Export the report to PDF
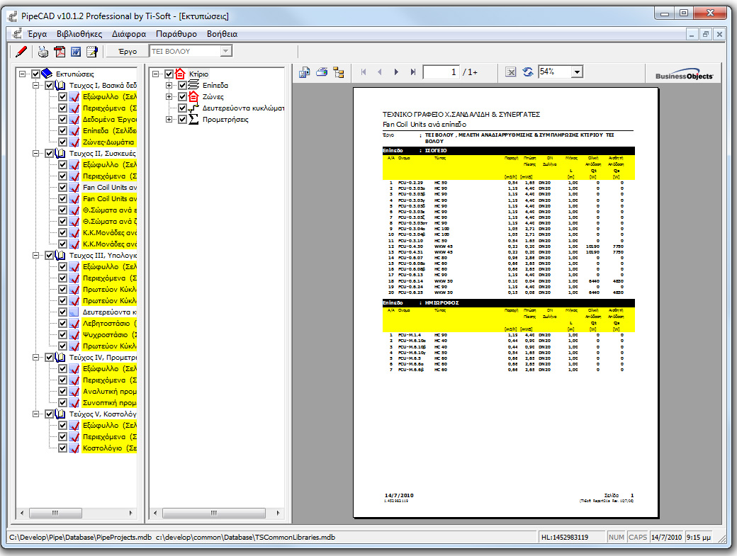737x556 pixels. pyautogui.click(x=60, y=51)
